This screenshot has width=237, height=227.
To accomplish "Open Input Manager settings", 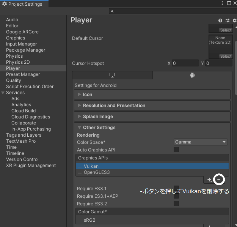I will tap(22, 44).
